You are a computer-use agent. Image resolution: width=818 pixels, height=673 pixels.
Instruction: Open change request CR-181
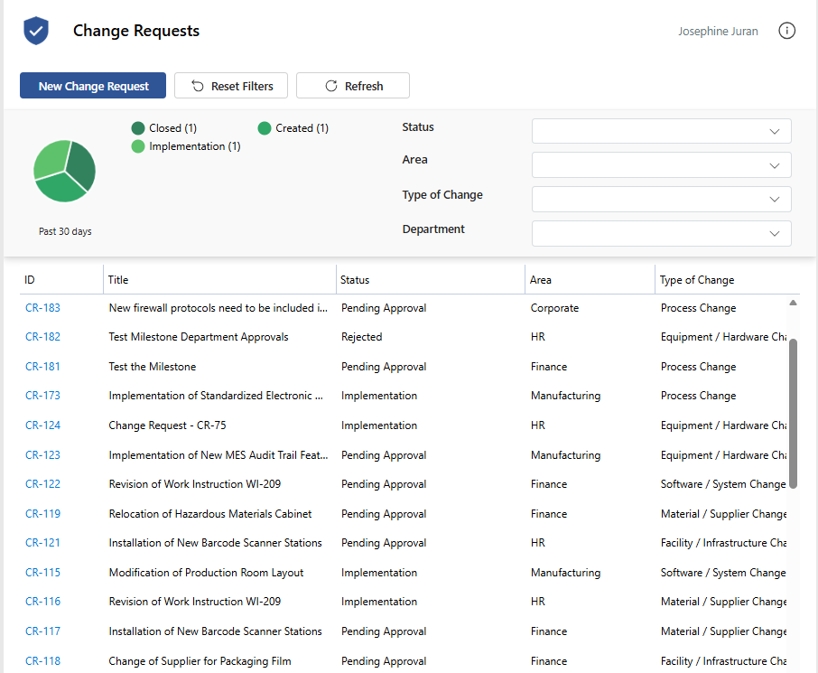pos(42,367)
